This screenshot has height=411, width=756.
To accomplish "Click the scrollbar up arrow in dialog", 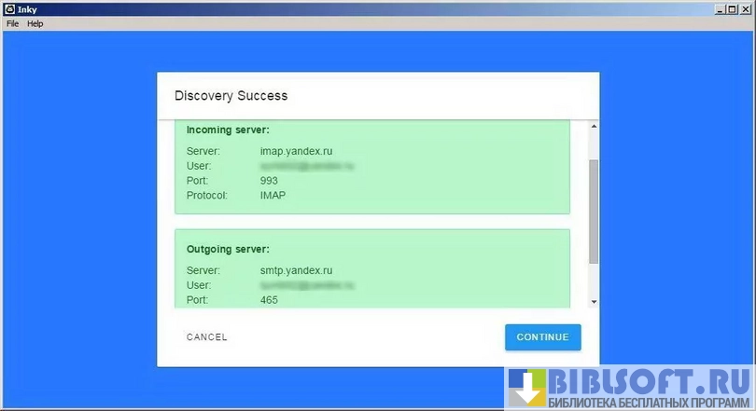I will point(594,126).
